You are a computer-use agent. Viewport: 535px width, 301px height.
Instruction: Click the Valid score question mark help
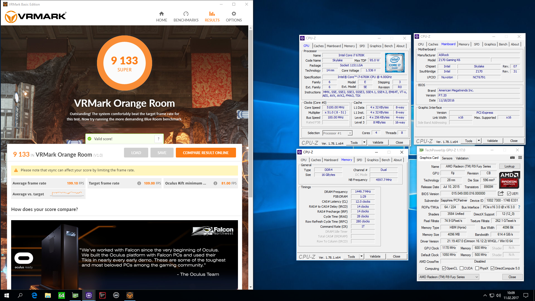pos(159,139)
